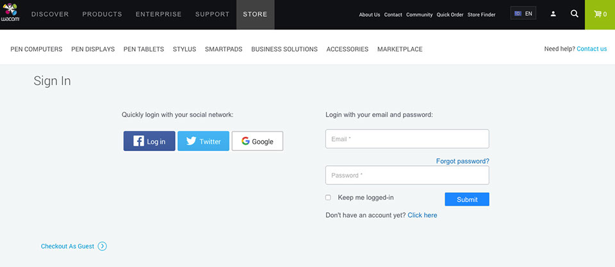Follow the Forgot password? link

[x=463, y=161]
